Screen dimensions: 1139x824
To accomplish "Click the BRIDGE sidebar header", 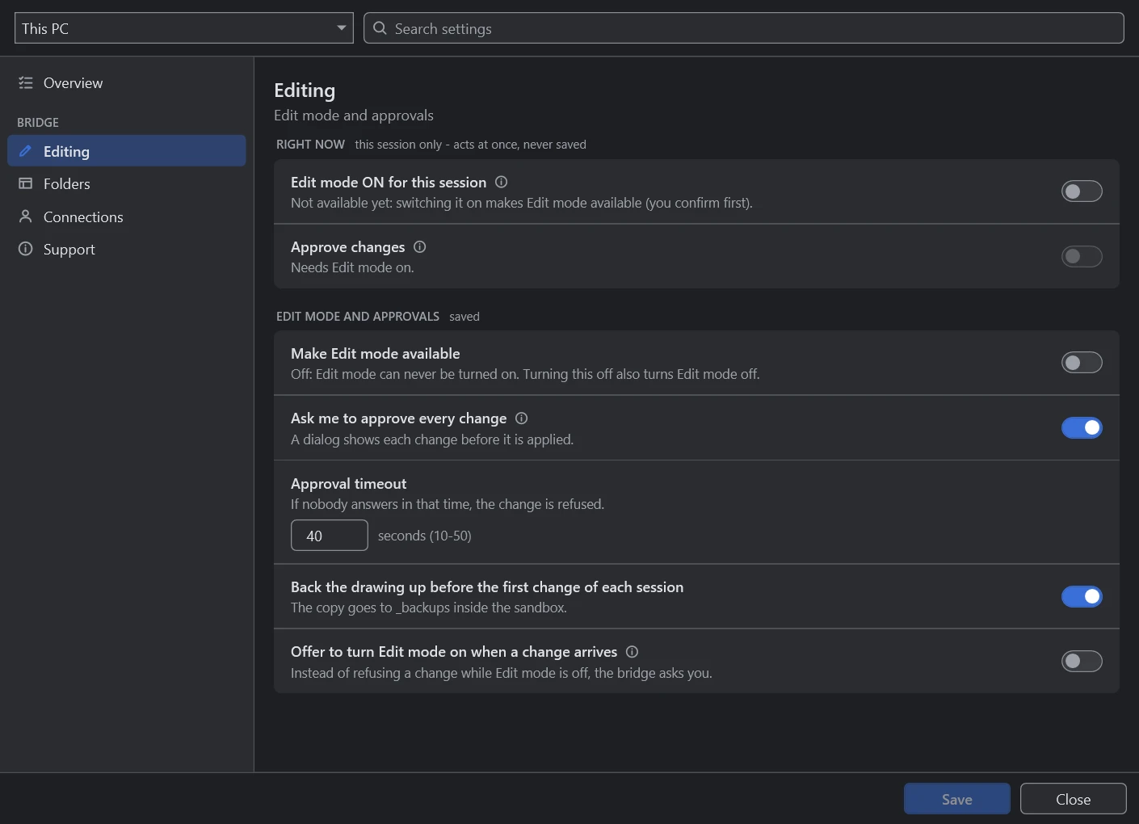I will pyautogui.click(x=38, y=122).
